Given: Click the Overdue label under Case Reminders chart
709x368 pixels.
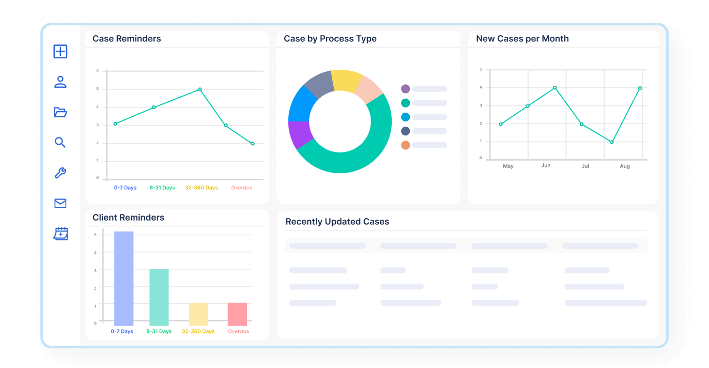Looking at the screenshot, I should [x=241, y=188].
